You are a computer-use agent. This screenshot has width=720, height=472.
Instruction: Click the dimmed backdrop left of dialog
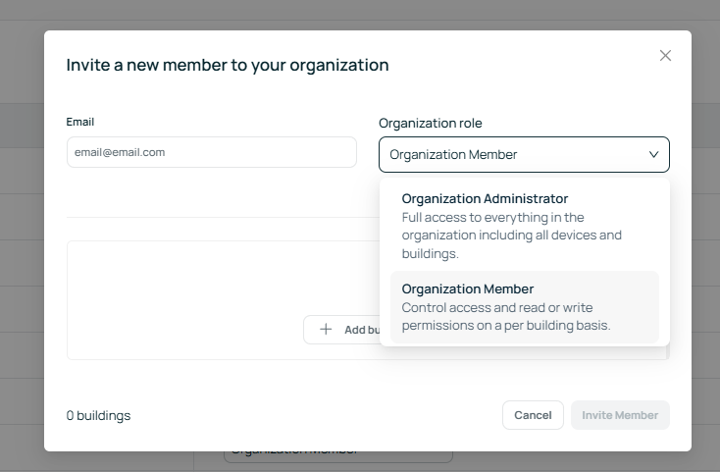[x=22, y=245]
